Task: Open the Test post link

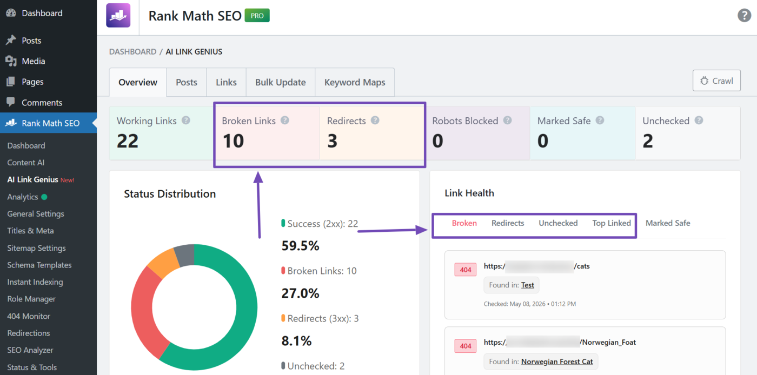Action: point(528,285)
